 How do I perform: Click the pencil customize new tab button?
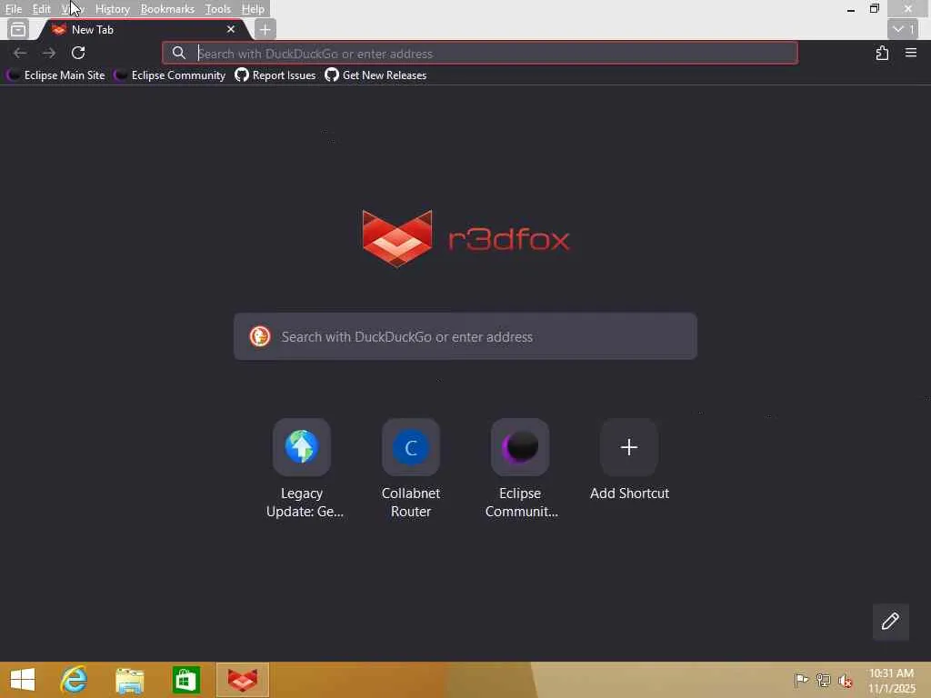(x=890, y=622)
